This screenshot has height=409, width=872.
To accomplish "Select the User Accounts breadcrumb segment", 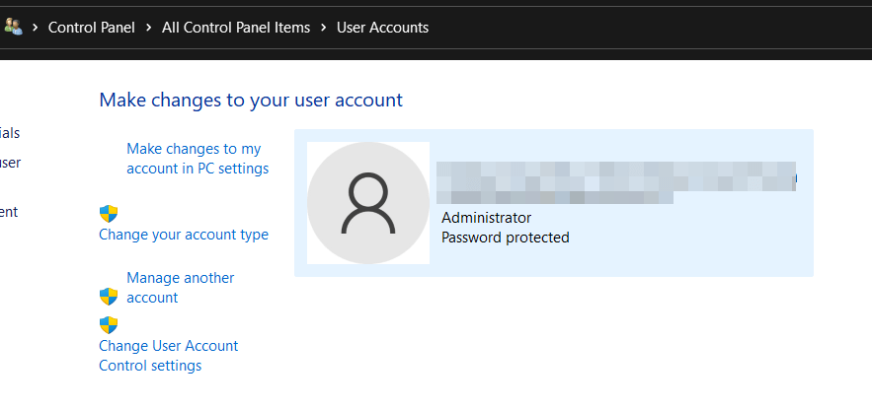I will tap(382, 28).
